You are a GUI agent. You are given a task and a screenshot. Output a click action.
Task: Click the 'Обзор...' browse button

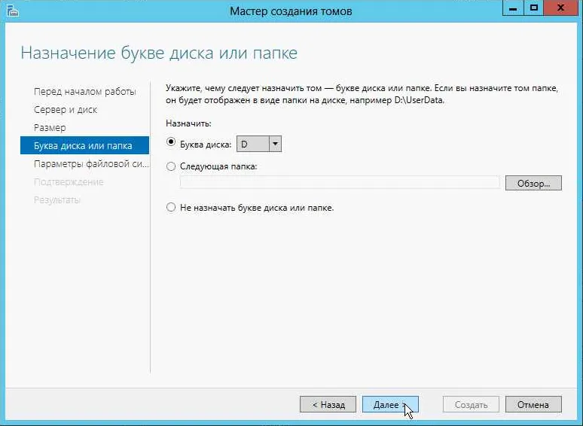[x=533, y=183]
